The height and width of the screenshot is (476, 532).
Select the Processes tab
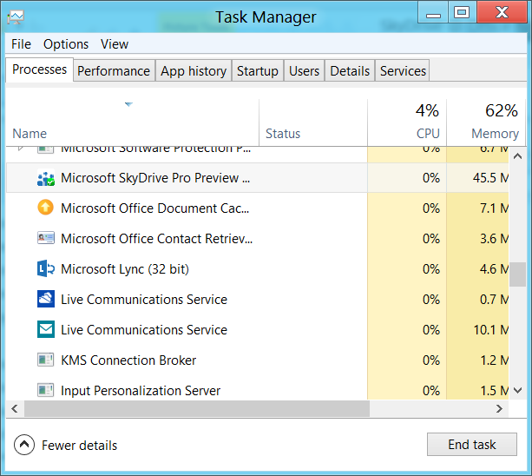39,69
